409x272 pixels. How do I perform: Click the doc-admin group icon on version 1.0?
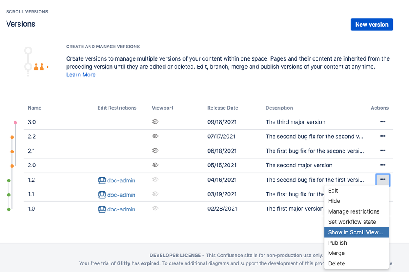pos(102,209)
